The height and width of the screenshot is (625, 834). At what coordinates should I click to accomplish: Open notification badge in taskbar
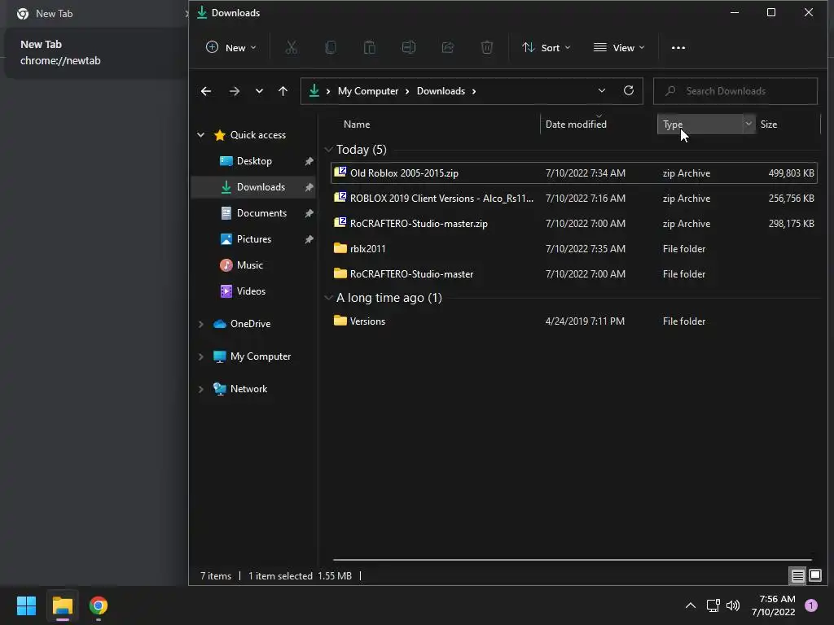(x=811, y=605)
